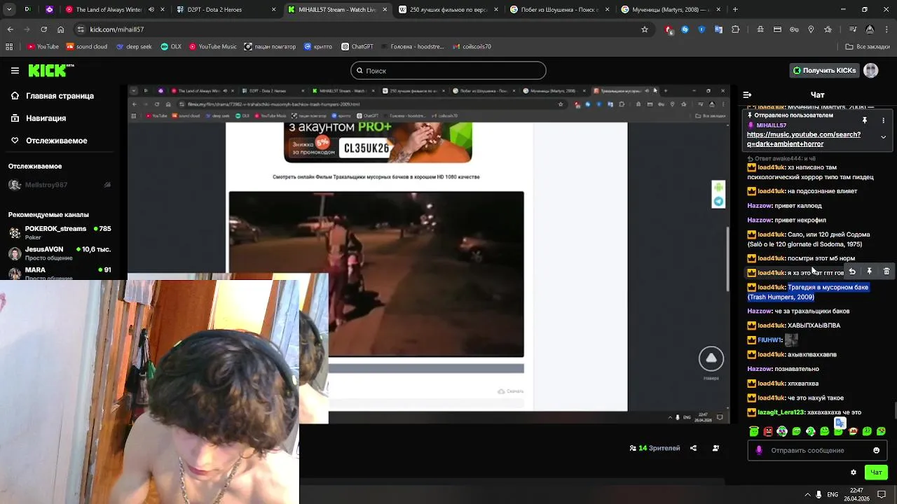Click the Google Translate popup icon in chat
The height and width of the screenshot is (504, 897).
[840, 423]
